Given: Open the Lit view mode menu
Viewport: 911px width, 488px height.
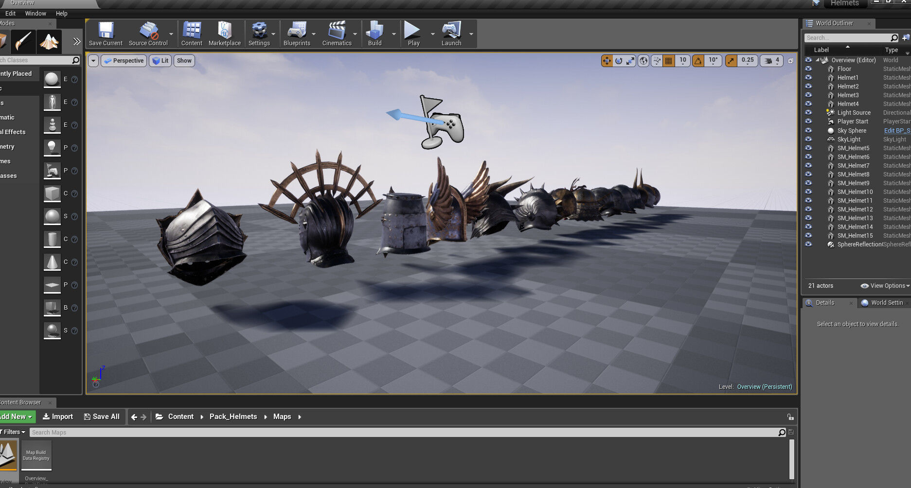Looking at the screenshot, I should pyautogui.click(x=160, y=61).
